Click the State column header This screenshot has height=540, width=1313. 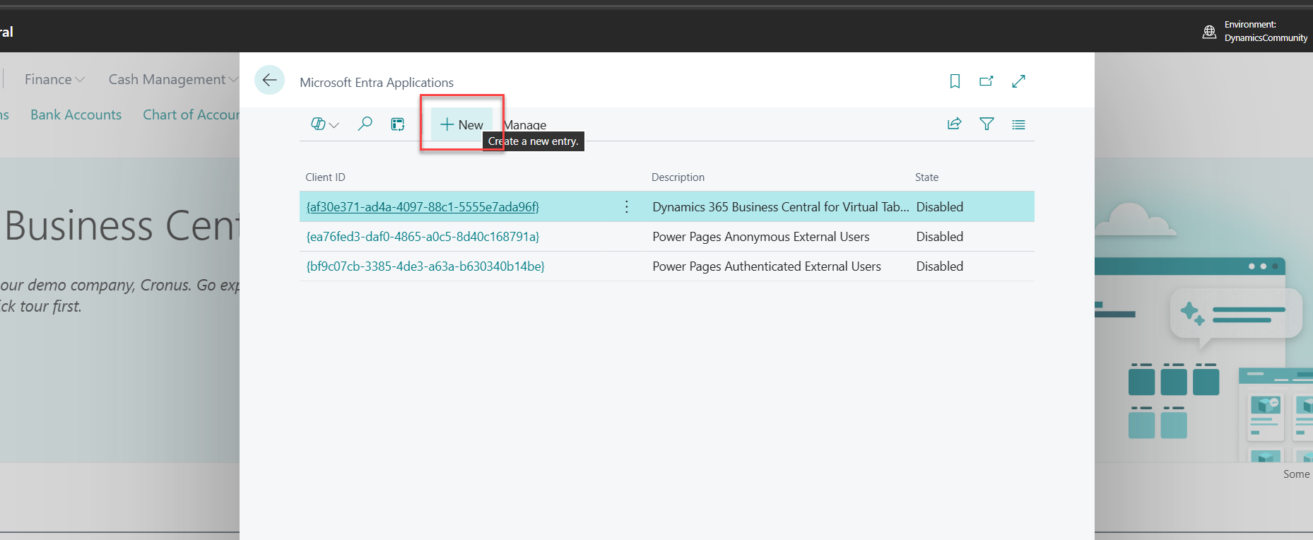[x=926, y=177]
